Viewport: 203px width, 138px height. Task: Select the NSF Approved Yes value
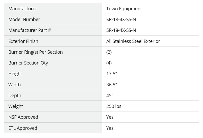coord(110,117)
